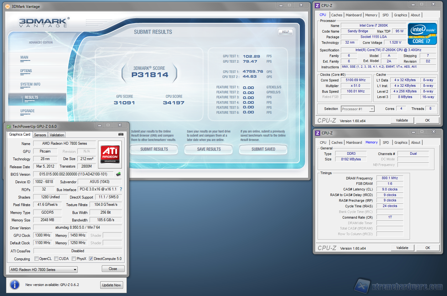The image size is (447, 296).
Task: Click the GPU-Z title bar icon
Action: [8, 127]
